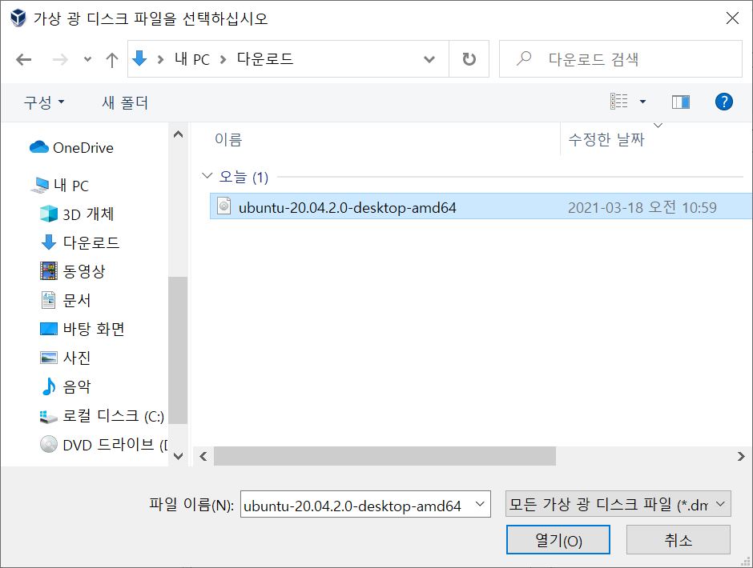The height and width of the screenshot is (568, 753).
Task: Open 사진 folder in sidebar
Action: tap(66, 358)
